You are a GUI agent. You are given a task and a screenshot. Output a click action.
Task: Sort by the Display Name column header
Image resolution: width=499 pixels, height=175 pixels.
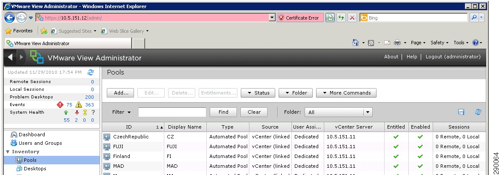(x=185, y=127)
